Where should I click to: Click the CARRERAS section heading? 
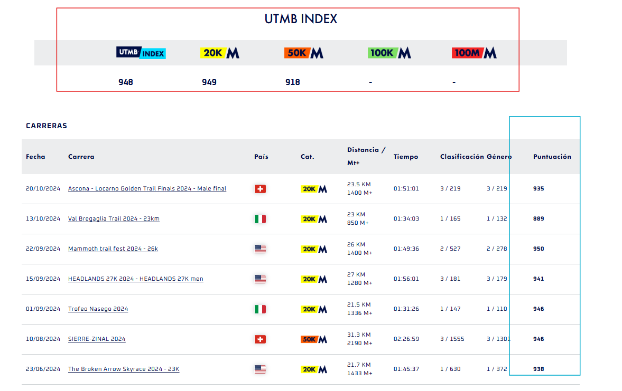[x=46, y=126]
